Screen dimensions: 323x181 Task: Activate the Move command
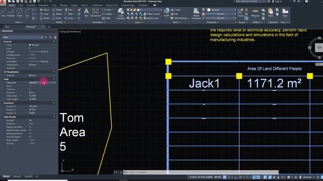pyautogui.click(x=44, y=10)
